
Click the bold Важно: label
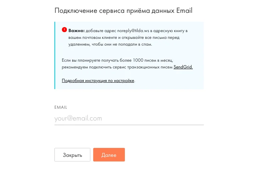(76, 31)
